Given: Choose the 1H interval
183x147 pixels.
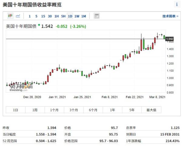Looking at the screenshot, I should (x=56, y=16).
